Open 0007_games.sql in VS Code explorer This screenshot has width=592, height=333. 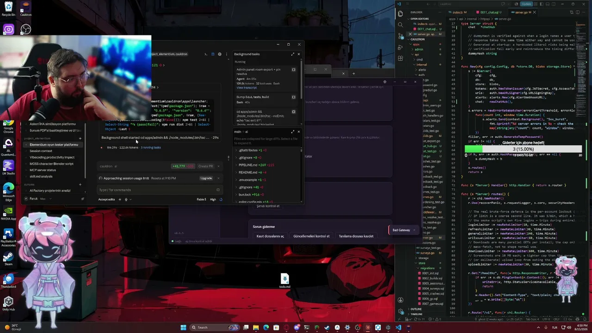click(432, 304)
